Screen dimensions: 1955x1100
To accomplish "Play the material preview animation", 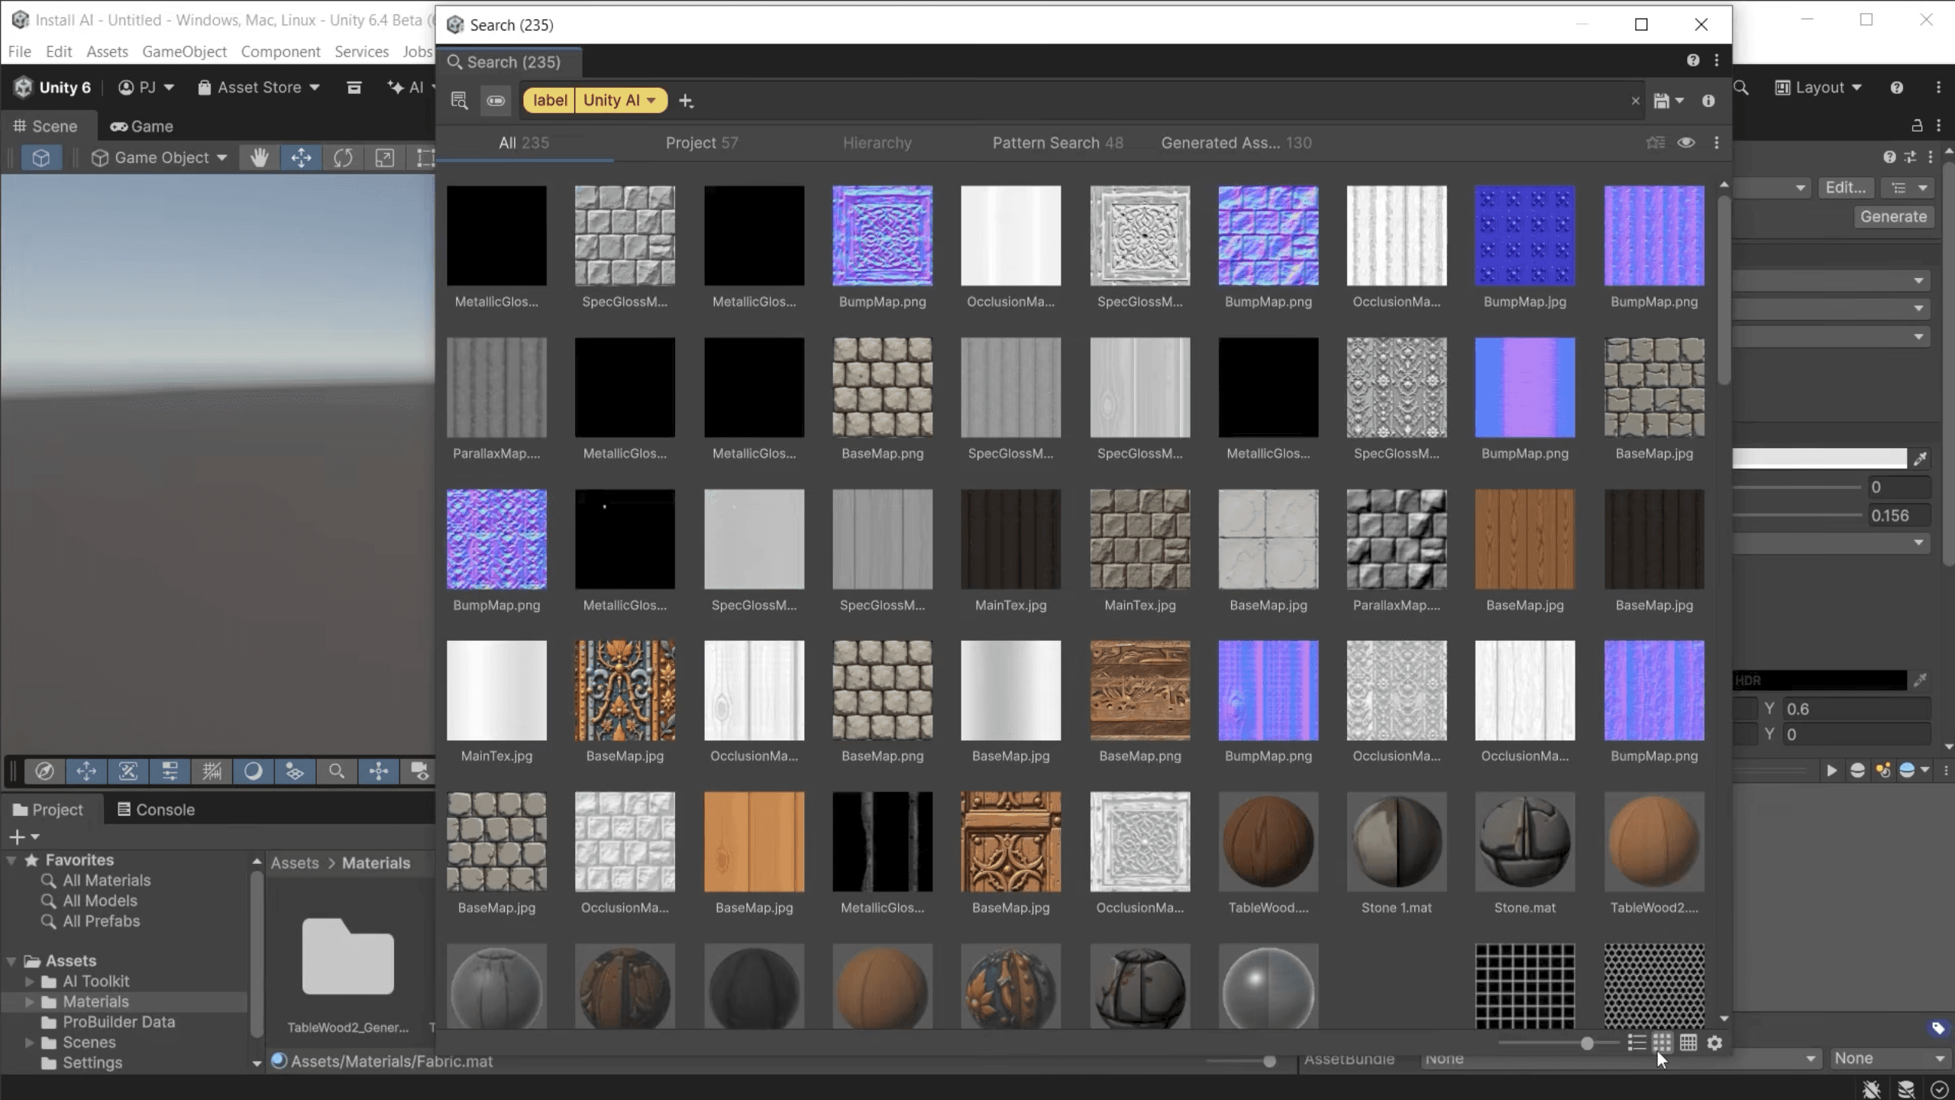I will [x=1831, y=770].
